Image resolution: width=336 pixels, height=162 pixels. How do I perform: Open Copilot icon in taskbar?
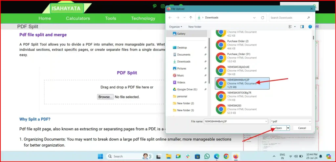pos(328,156)
